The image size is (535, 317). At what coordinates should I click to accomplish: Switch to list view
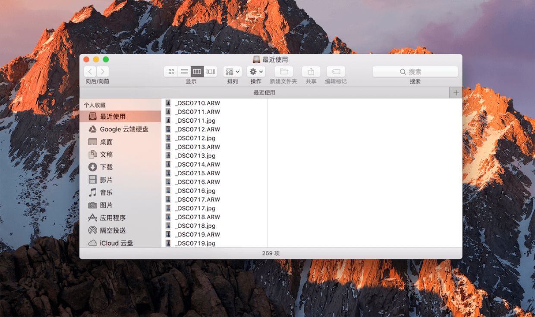tap(184, 71)
